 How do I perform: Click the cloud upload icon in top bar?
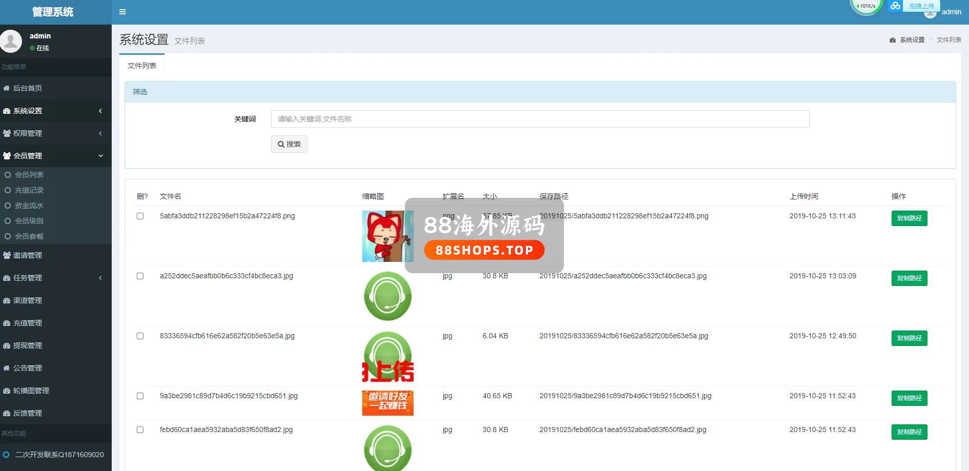click(x=895, y=6)
